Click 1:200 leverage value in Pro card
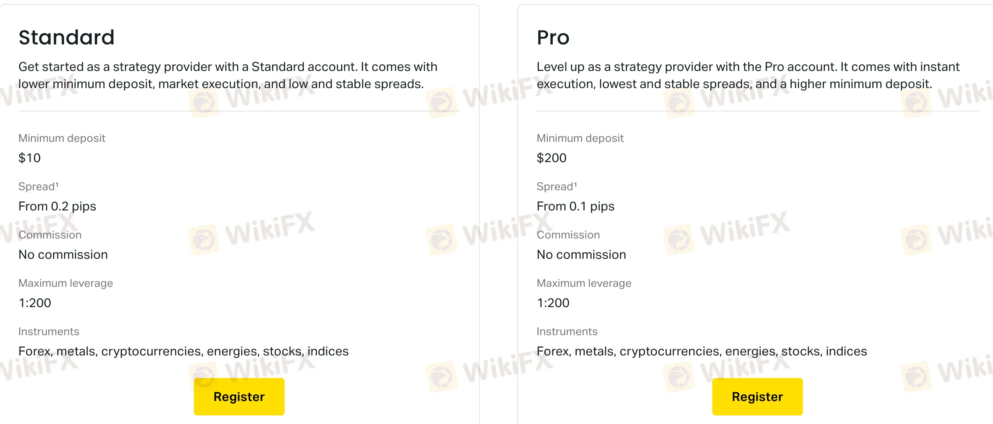993x424 pixels. (553, 303)
